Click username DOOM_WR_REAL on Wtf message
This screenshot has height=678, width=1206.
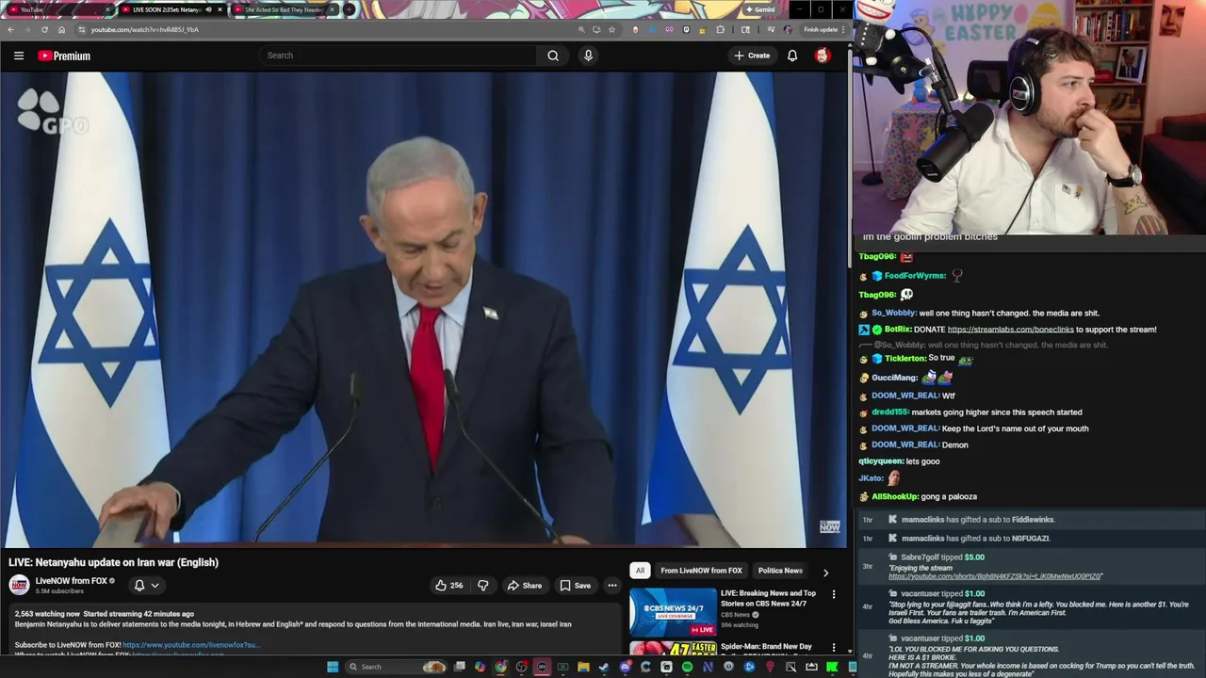905,395
